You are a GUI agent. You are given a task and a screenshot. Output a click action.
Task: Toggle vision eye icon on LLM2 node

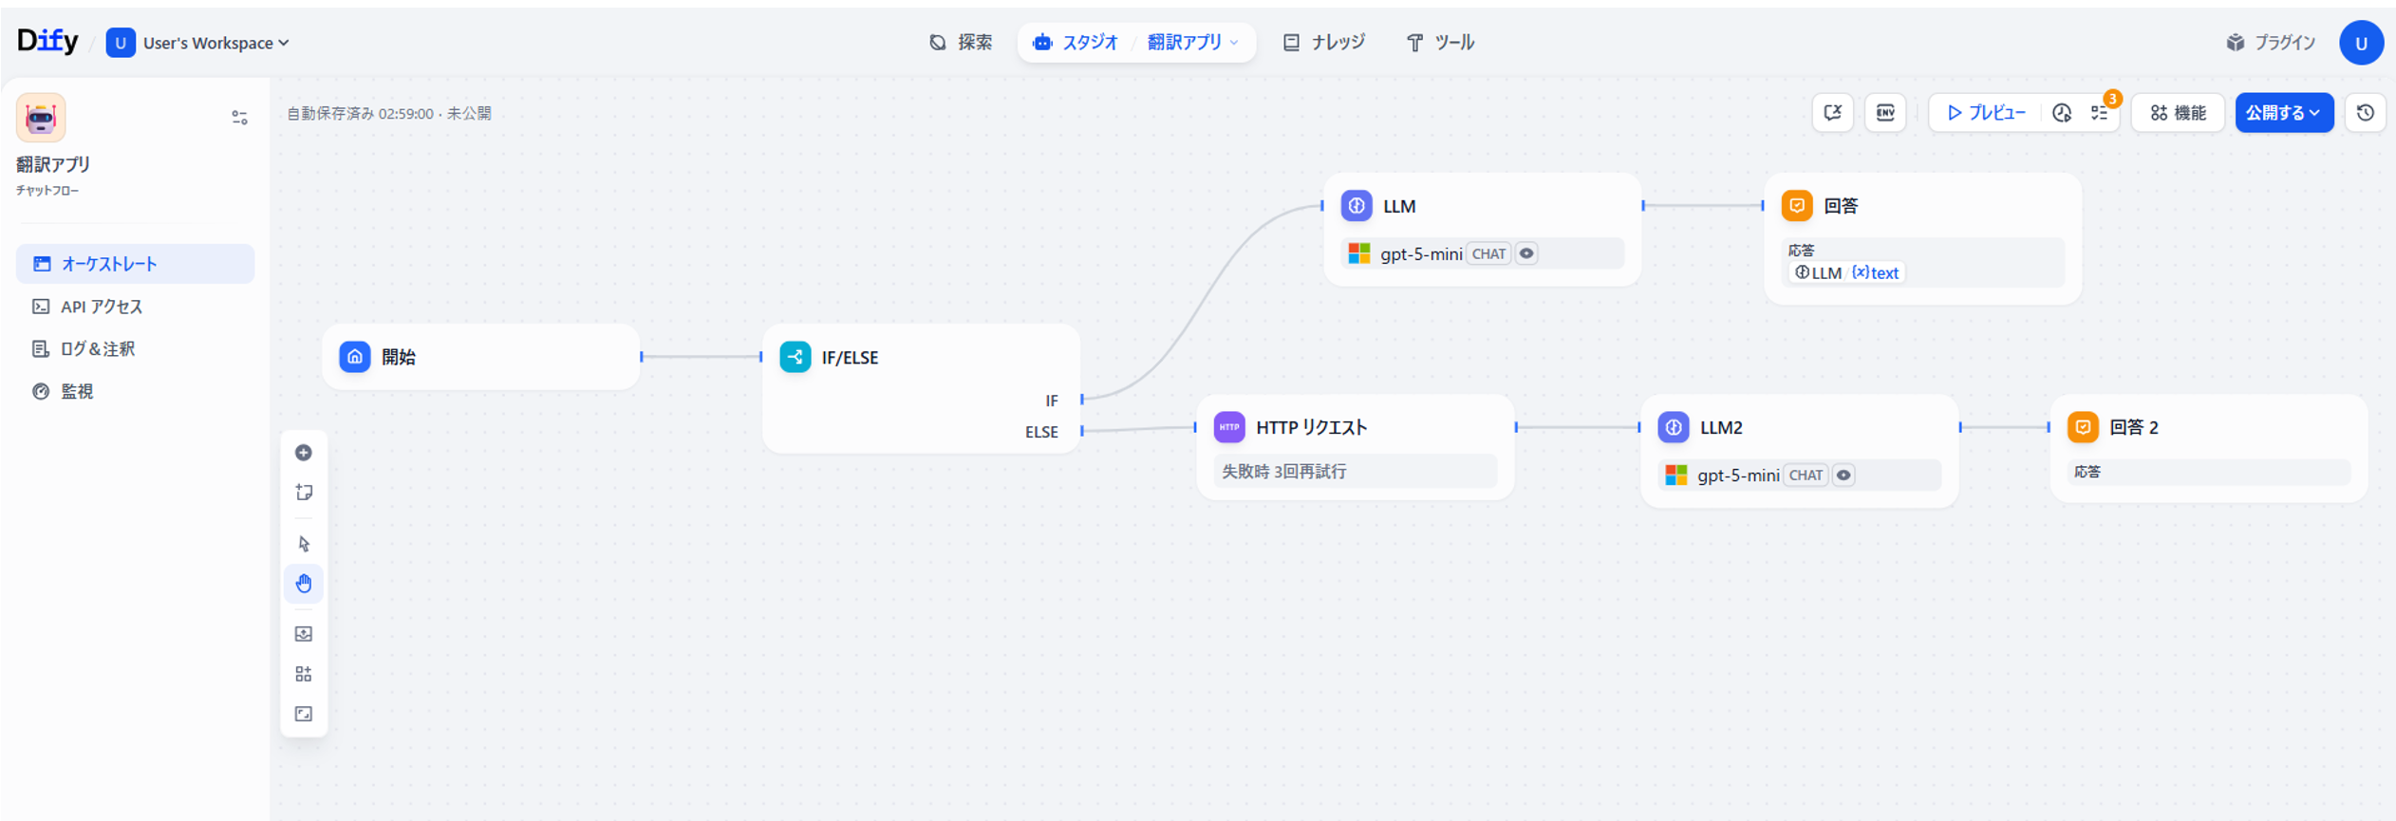(1844, 476)
